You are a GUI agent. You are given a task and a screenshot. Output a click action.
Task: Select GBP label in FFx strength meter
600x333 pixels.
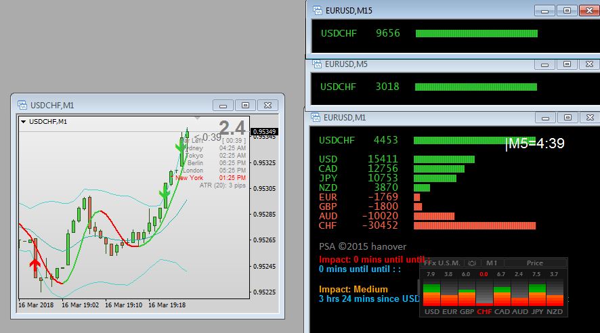click(x=467, y=311)
